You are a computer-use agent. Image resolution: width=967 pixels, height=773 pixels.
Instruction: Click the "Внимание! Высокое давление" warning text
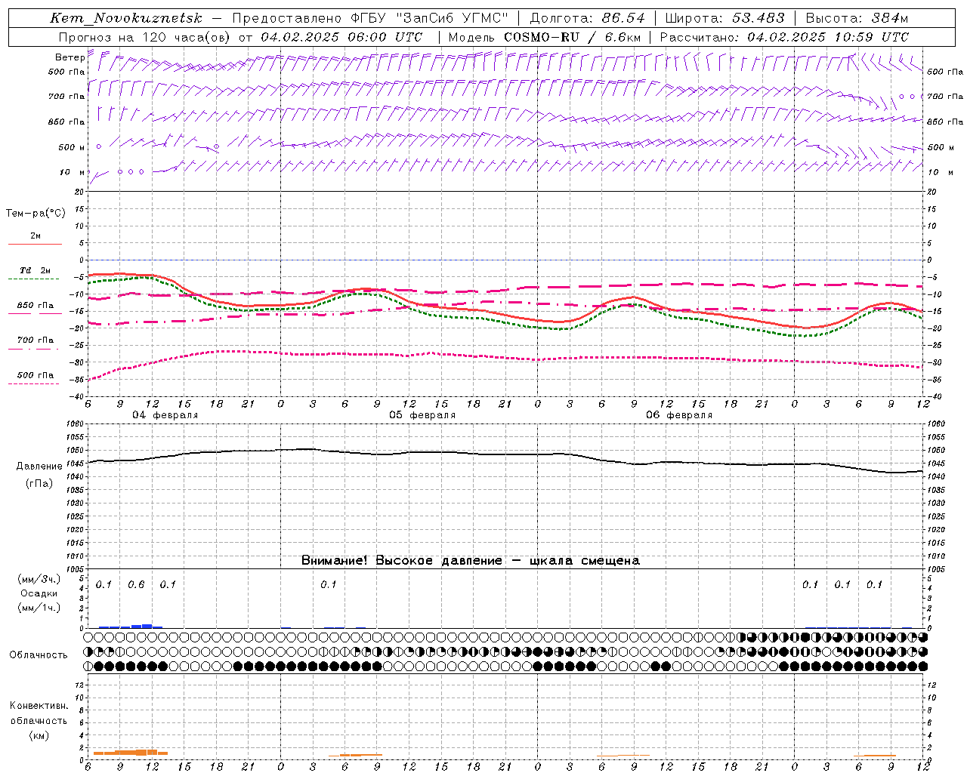[402, 561]
